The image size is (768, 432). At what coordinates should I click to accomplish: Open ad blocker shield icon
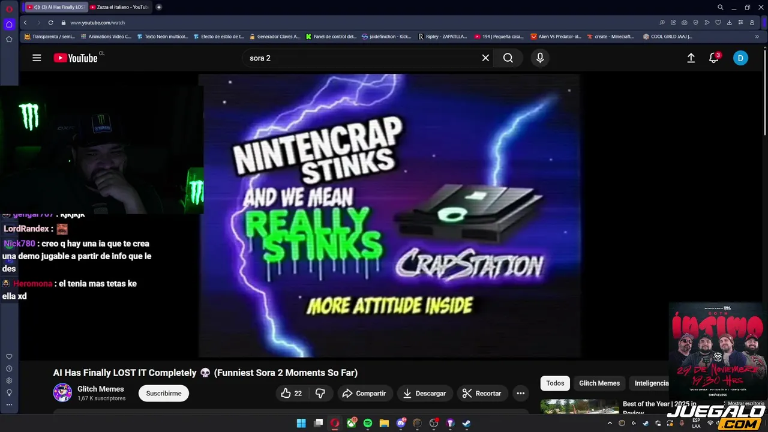[695, 22]
